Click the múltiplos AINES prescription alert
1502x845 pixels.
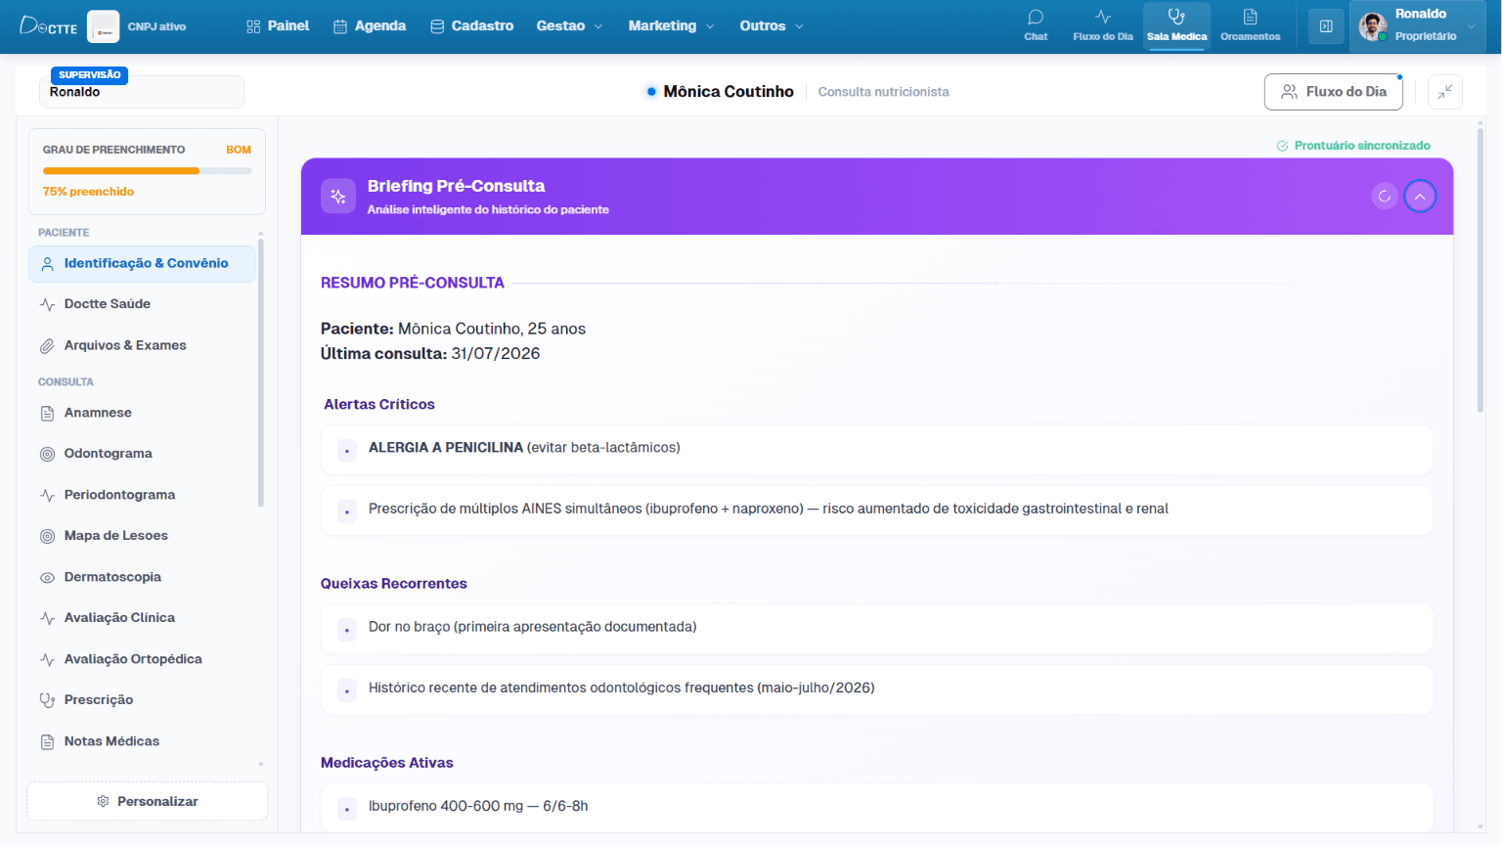click(877, 510)
